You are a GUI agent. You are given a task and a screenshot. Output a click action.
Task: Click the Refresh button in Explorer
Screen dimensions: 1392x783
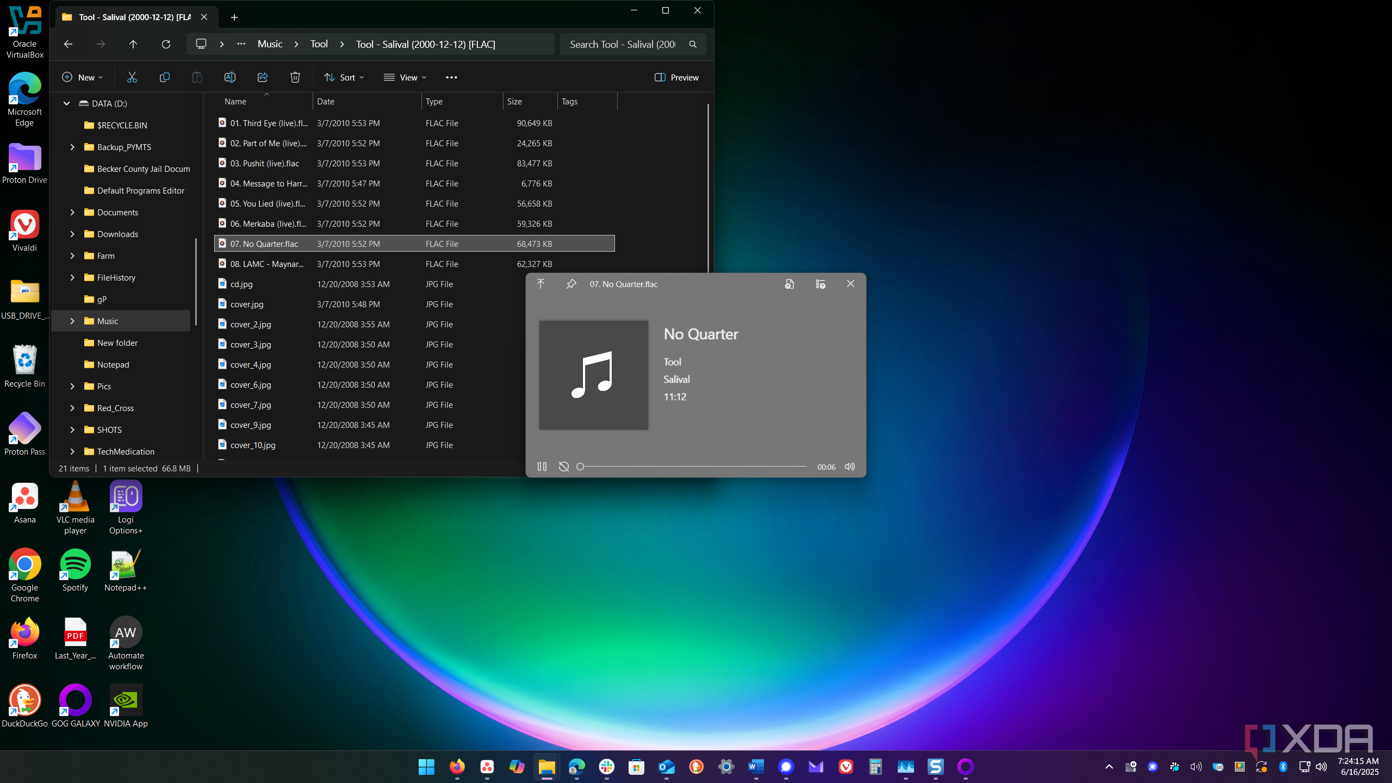pos(166,44)
